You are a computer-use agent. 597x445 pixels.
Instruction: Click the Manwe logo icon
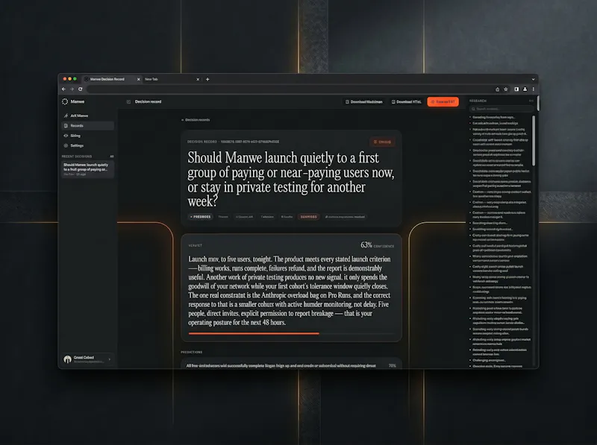tap(65, 101)
